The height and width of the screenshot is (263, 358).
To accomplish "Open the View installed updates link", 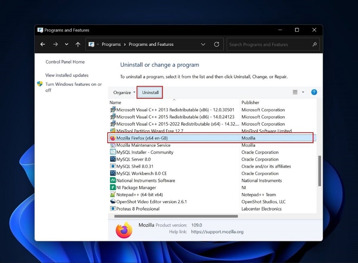I will click(68, 75).
